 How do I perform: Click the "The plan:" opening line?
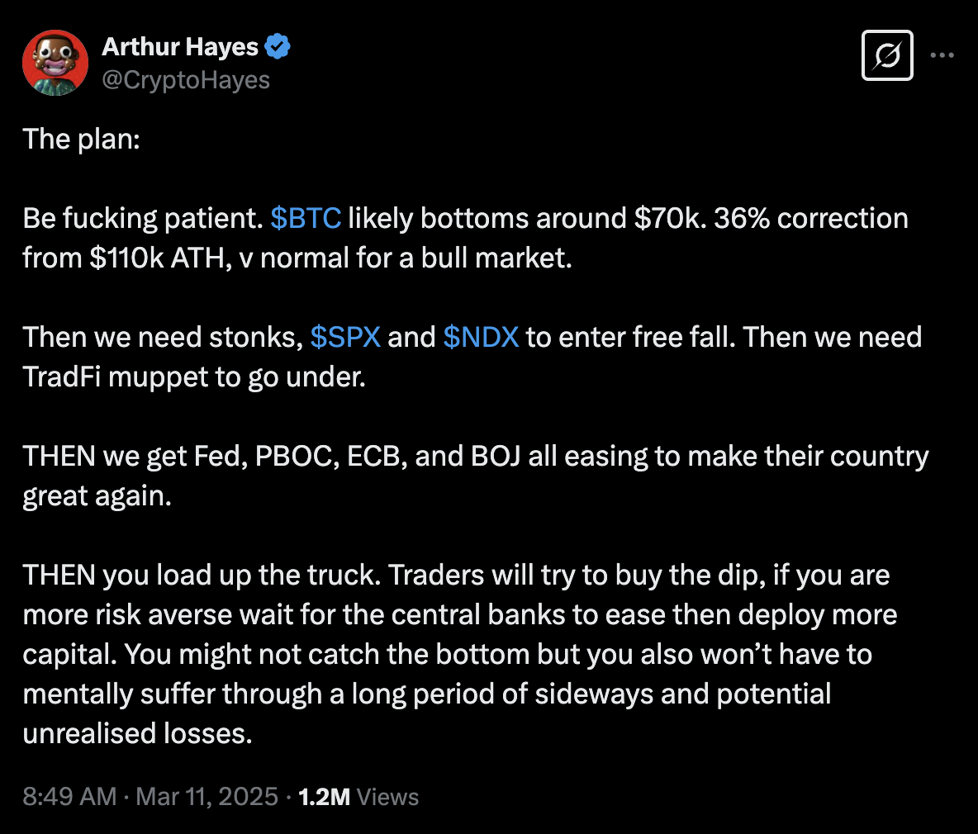click(x=82, y=139)
